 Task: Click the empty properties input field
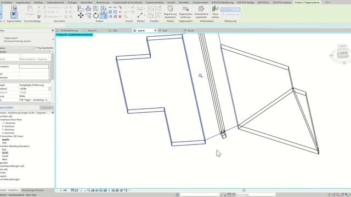[34, 67]
